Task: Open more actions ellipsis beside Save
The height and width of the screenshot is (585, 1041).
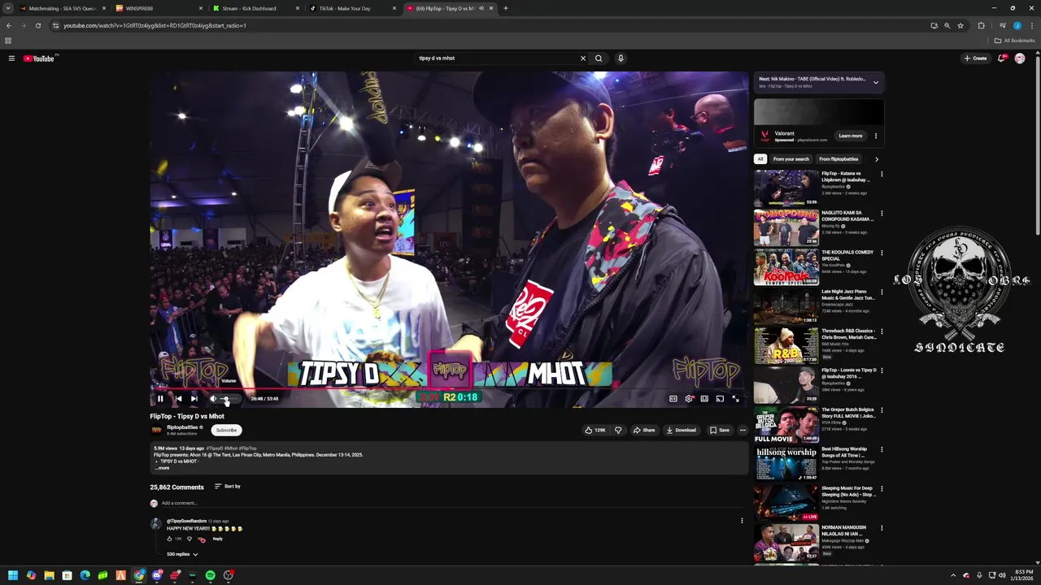Action: click(743, 430)
